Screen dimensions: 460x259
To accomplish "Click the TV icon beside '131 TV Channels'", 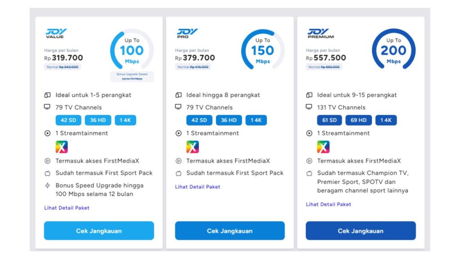I will tap(309, 107).
